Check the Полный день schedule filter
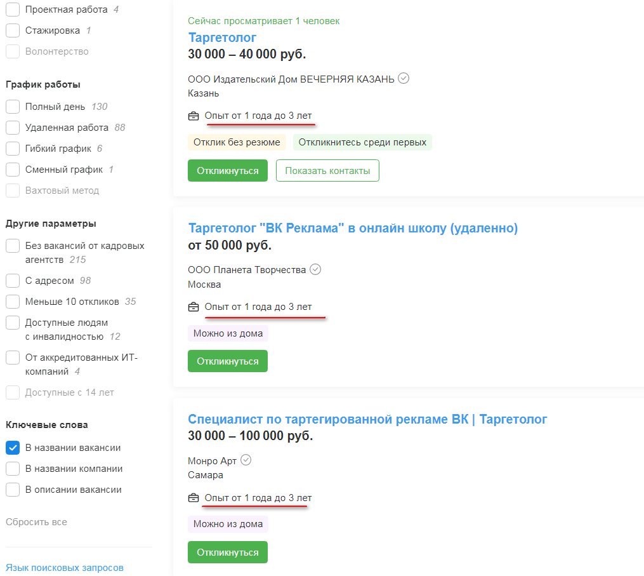This screenshot has width=644, height=576. pyautogui.click(x=13, y=107)
